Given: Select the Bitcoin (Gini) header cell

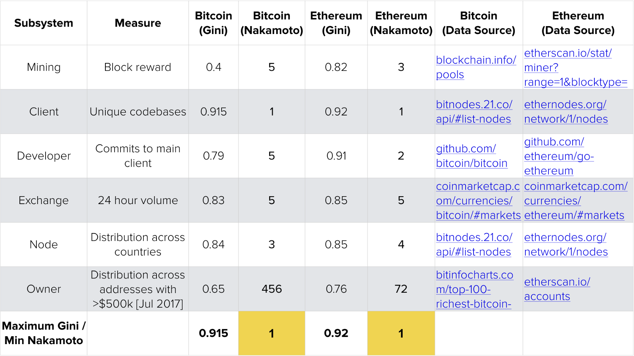Looking at the screenshot, I should click(x=213, y=23).
